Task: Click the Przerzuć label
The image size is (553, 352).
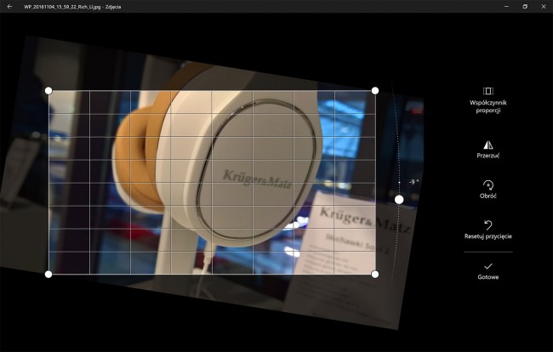Action: pos(488,156)
